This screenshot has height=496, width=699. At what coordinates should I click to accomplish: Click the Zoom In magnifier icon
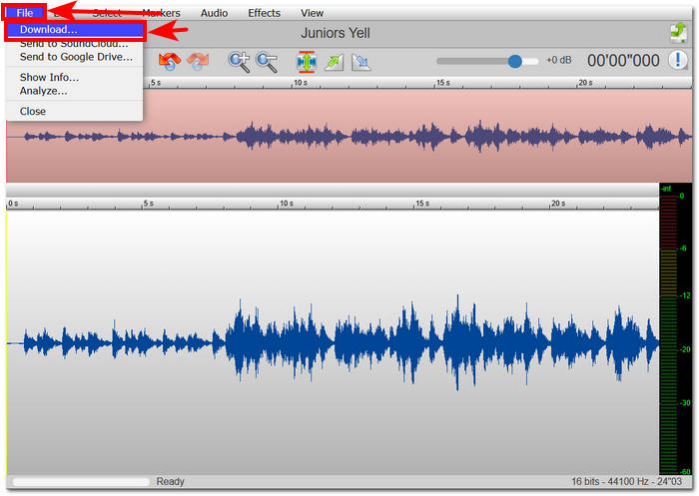[239, 62]
